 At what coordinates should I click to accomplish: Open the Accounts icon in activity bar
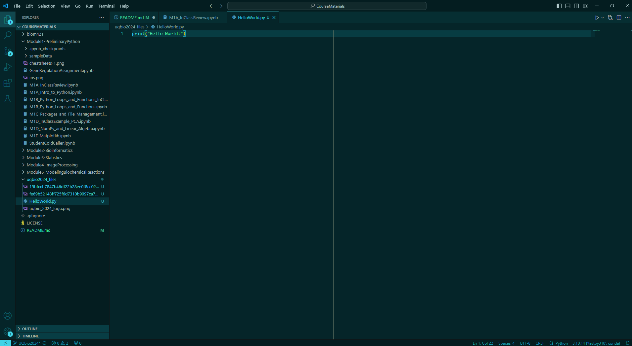[x=8, y=316]
